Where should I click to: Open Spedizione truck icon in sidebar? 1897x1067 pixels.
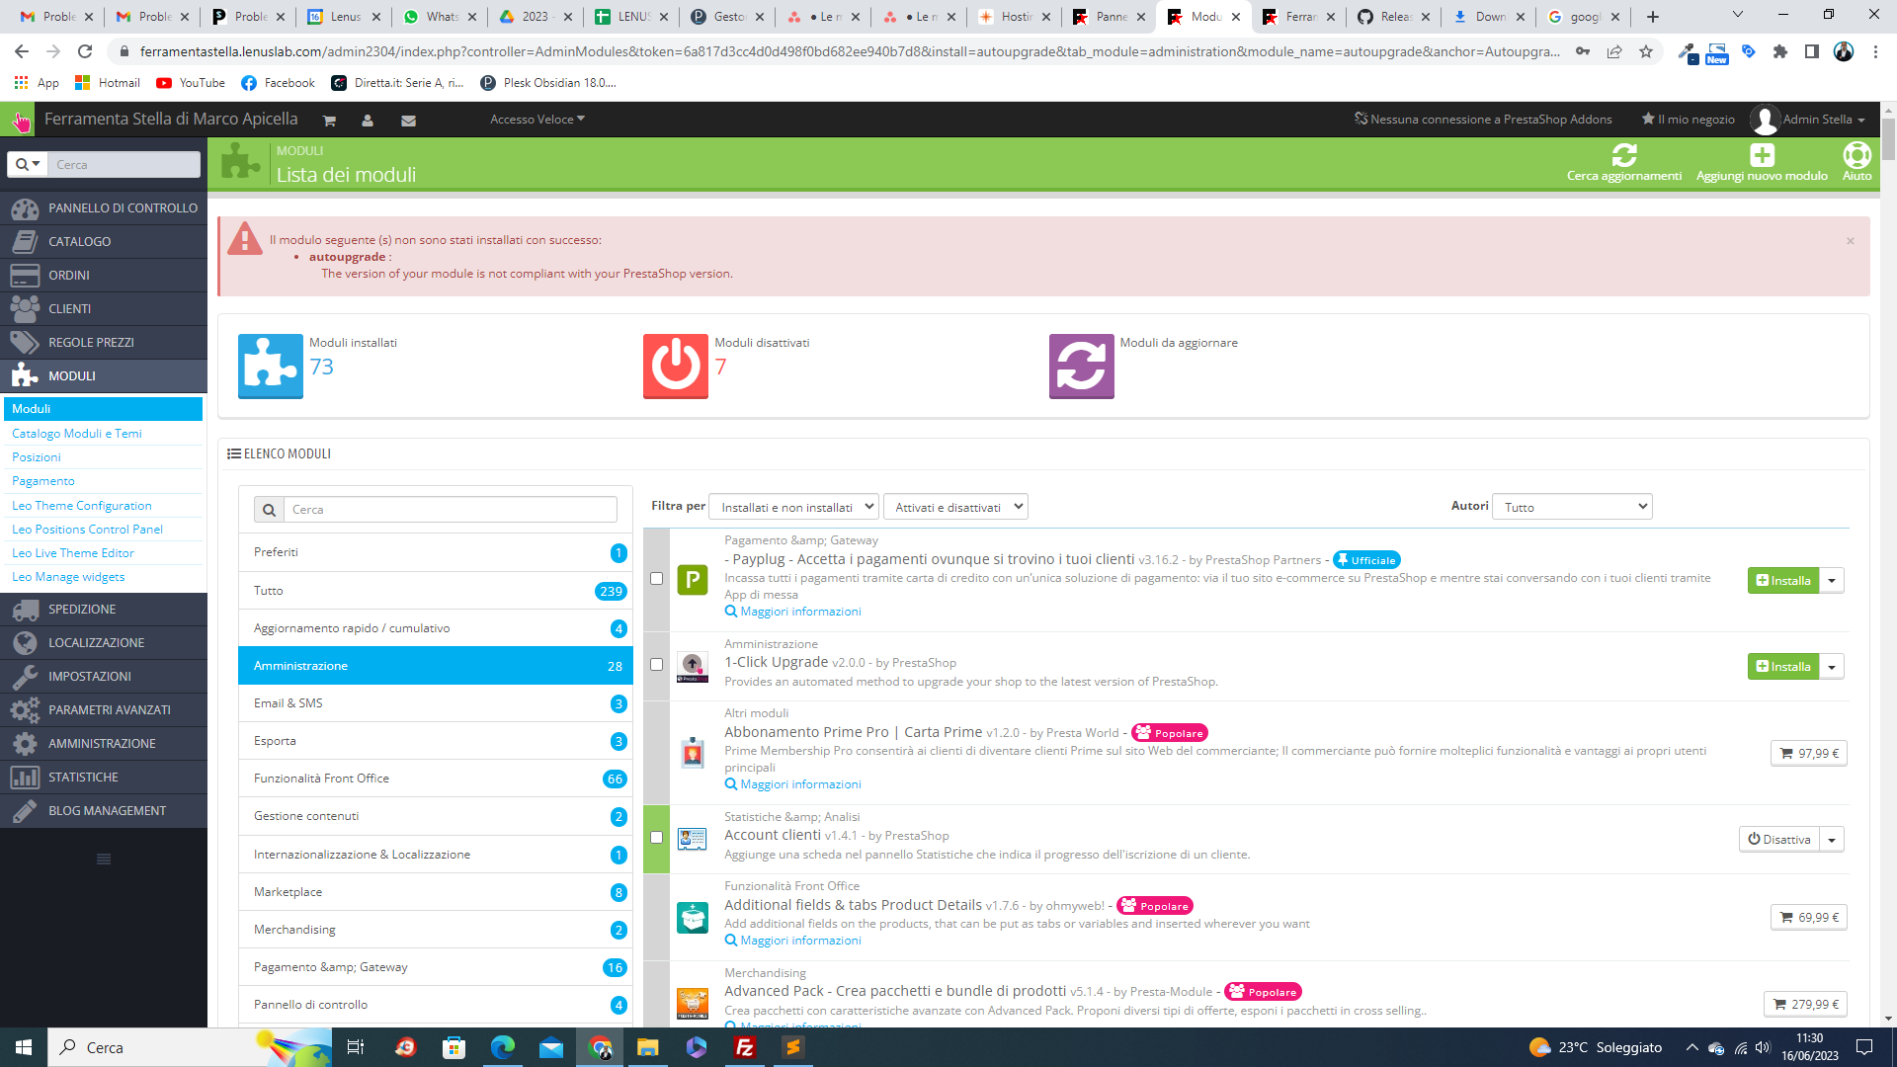pos(25,610)
